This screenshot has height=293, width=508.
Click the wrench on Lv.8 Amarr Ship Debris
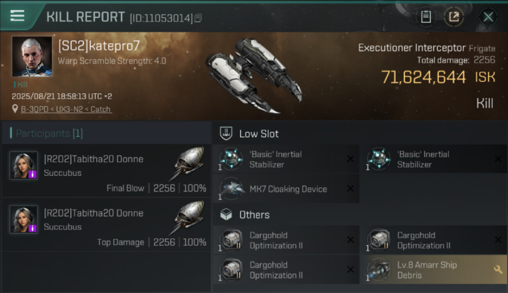[x=498, y=270]
